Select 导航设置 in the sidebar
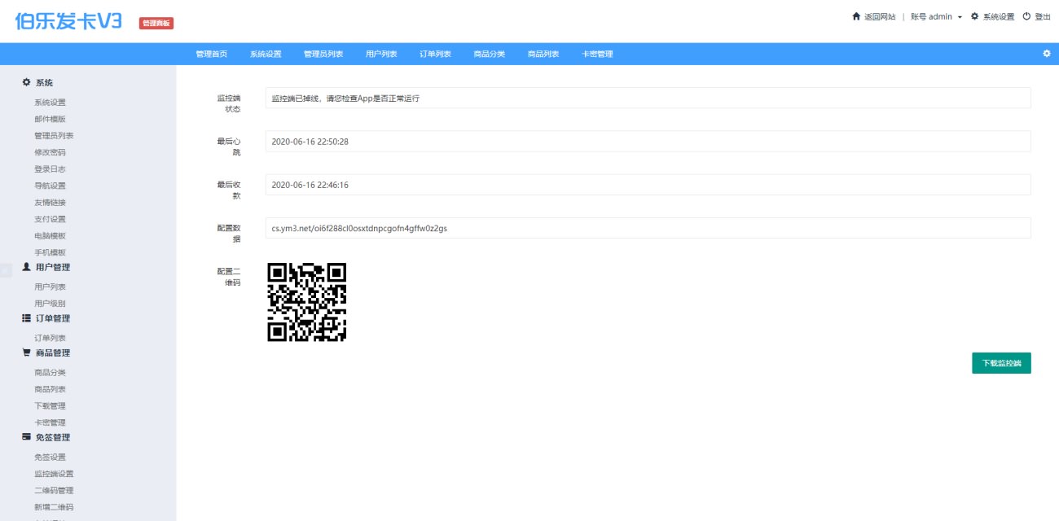Image resolution: width=1059 pixels, height=521 pixels. [x=50, y=186]
